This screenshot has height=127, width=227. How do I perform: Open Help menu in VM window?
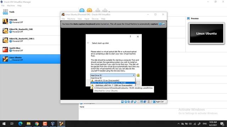(103, 19)
